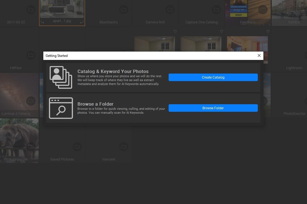The width and height of the screenshot is (307, 204).
Task: Rotate apart...1.jpg left using the counterclockwise arrow
Action: click(x=42, y=21)
